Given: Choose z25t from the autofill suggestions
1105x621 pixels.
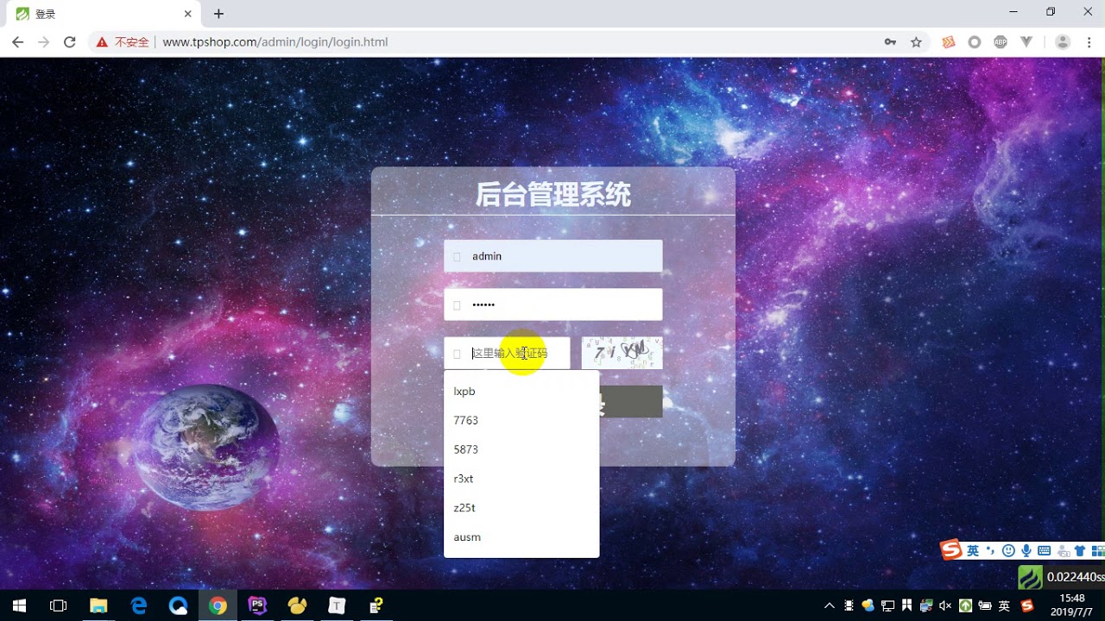Looking at the screenshot, I should pyautogui.click(x=521, y=508).
